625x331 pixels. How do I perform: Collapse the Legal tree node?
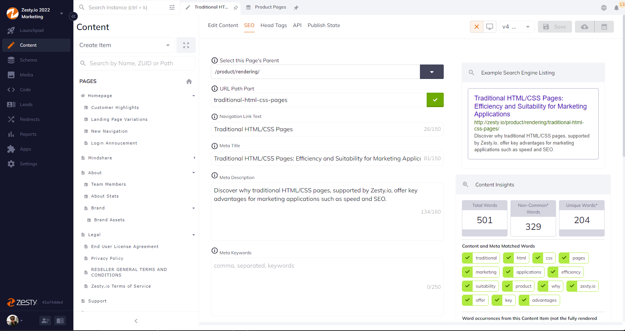pos(194,235)
